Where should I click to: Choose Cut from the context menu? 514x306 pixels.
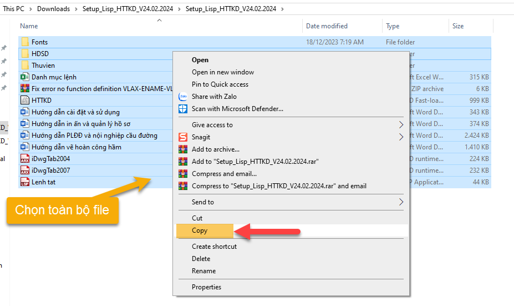pos(197,218)
